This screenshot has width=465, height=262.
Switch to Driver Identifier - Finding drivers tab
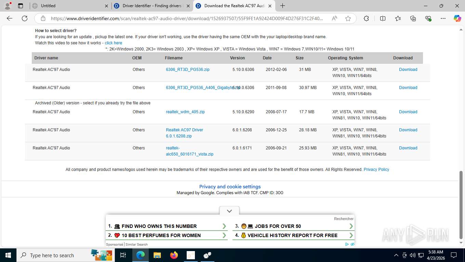coord(152,6)
